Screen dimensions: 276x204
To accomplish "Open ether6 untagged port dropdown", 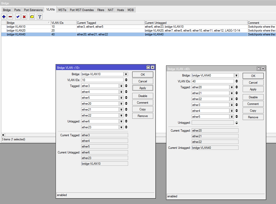I will click(x=121, y=121).
